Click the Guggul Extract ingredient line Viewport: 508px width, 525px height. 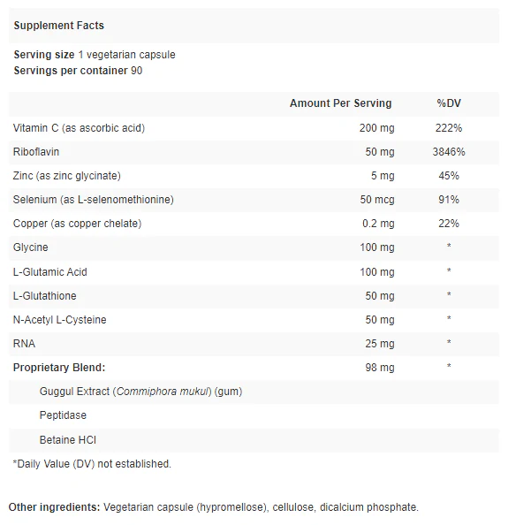(140, 392)
